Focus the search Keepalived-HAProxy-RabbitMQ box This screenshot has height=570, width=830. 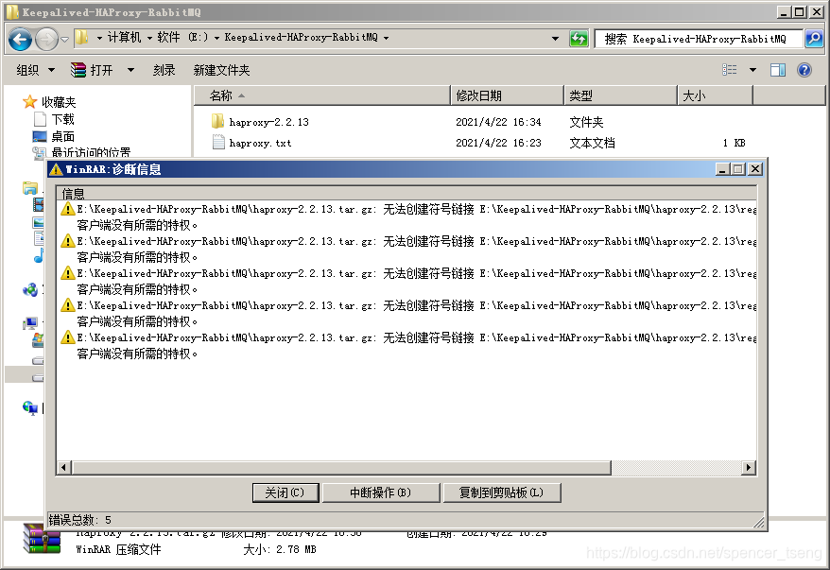[x=699, y=39]
